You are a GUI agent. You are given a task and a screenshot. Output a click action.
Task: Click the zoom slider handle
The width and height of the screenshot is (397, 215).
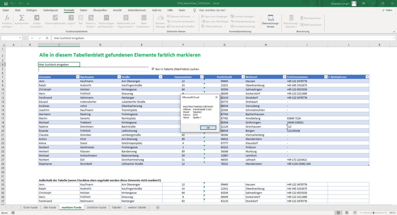[x=374, y=213]
